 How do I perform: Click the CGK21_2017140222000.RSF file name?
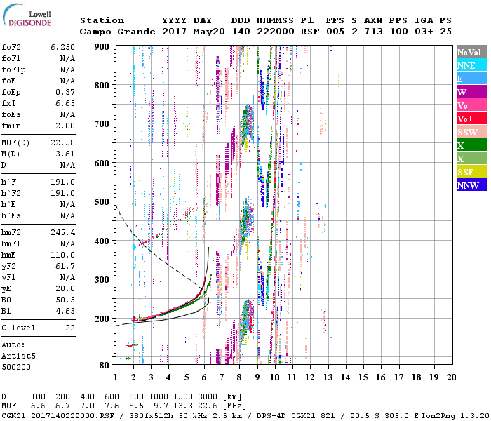(x=58, y=415)
